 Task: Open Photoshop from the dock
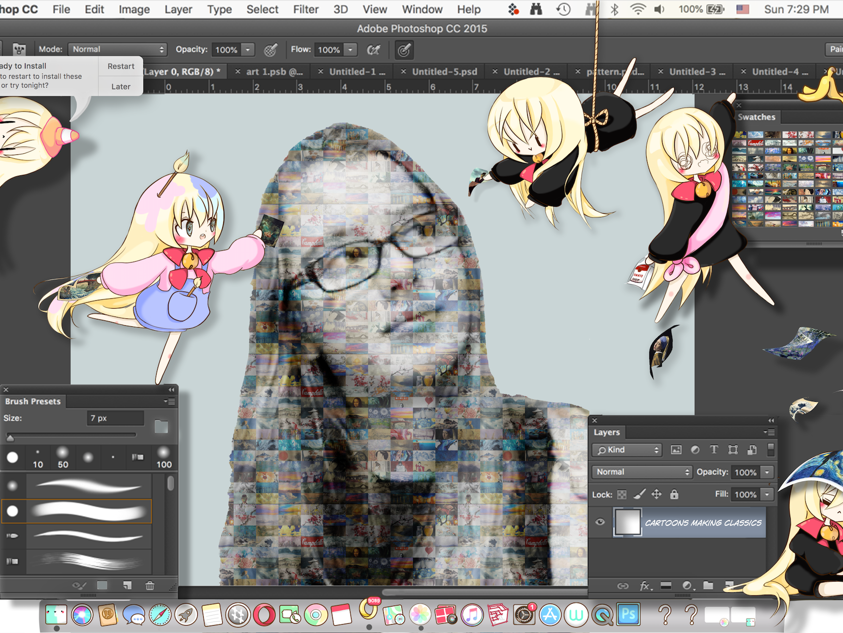[628, 615]
